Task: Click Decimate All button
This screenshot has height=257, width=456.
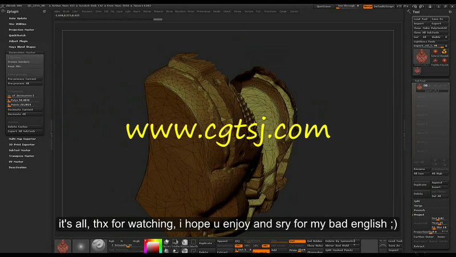Action: [25, 114]
